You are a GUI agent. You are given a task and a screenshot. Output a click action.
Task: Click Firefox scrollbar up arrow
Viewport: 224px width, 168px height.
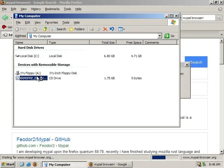click(x=221, y=41)
